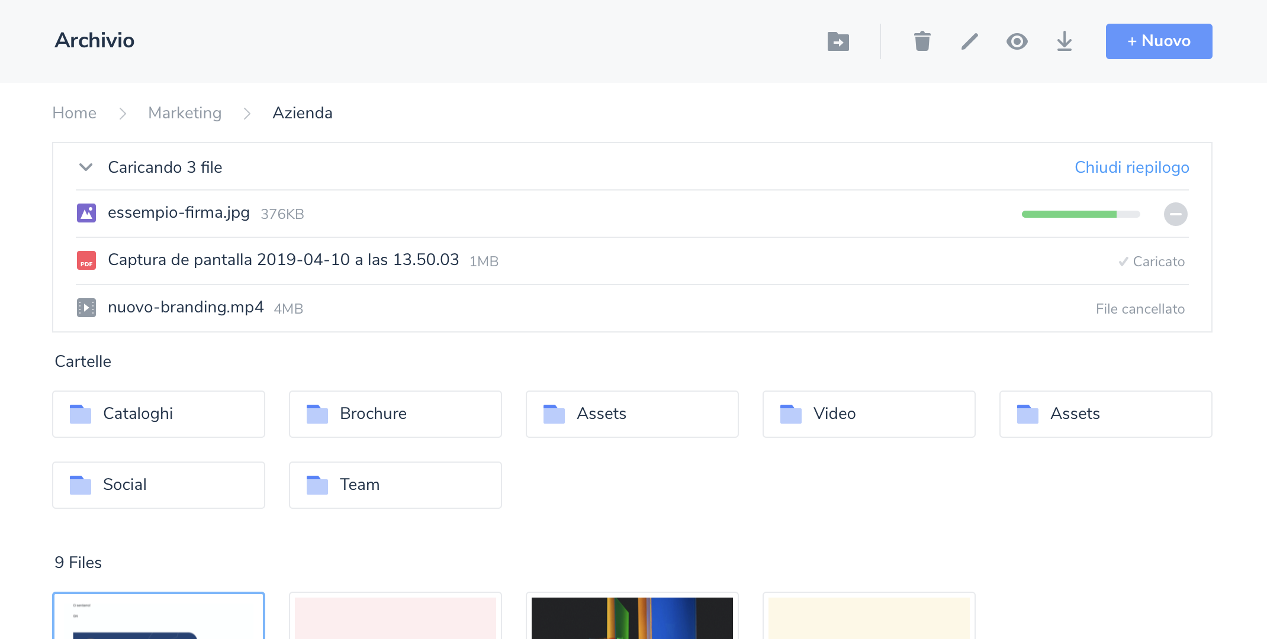This screenshot has height=639, width=1267.
Task: Open the Team folder
Action: [395, 485]
